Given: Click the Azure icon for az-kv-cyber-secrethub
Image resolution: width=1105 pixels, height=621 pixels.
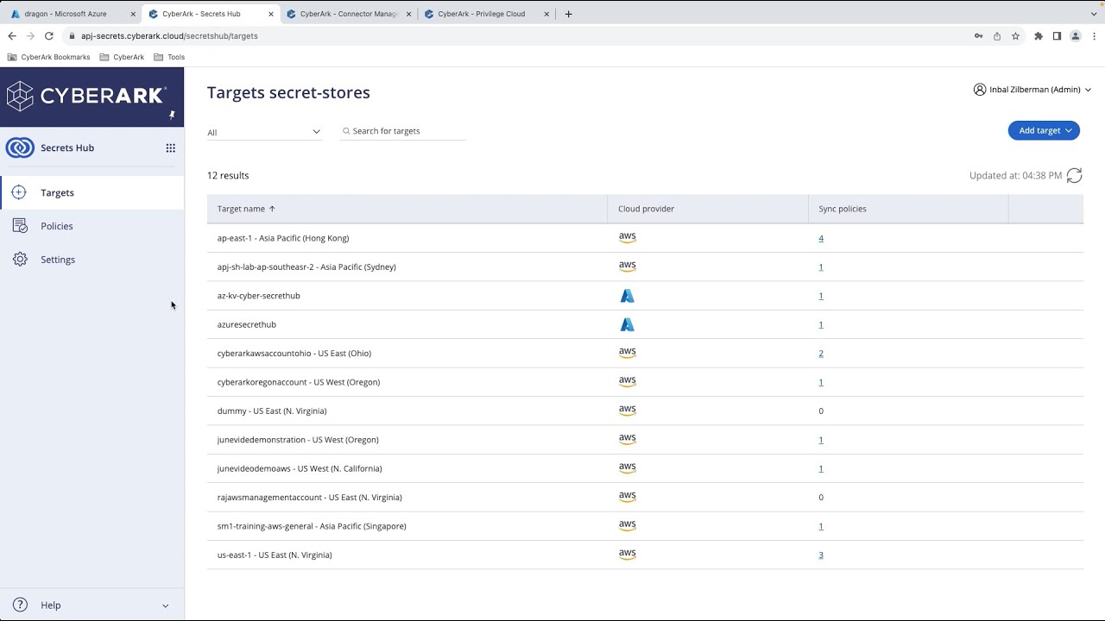Looking at the screenshot, I should click(628, 296).
